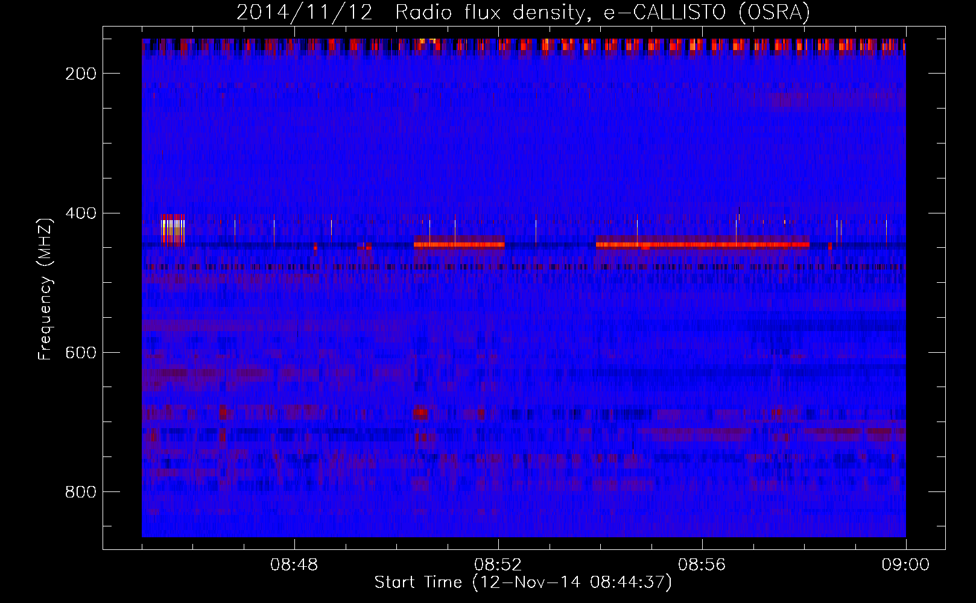Click the 'Frequency (MHZ)' axis label
976x603 pixels.
click(x=45, y=289)
